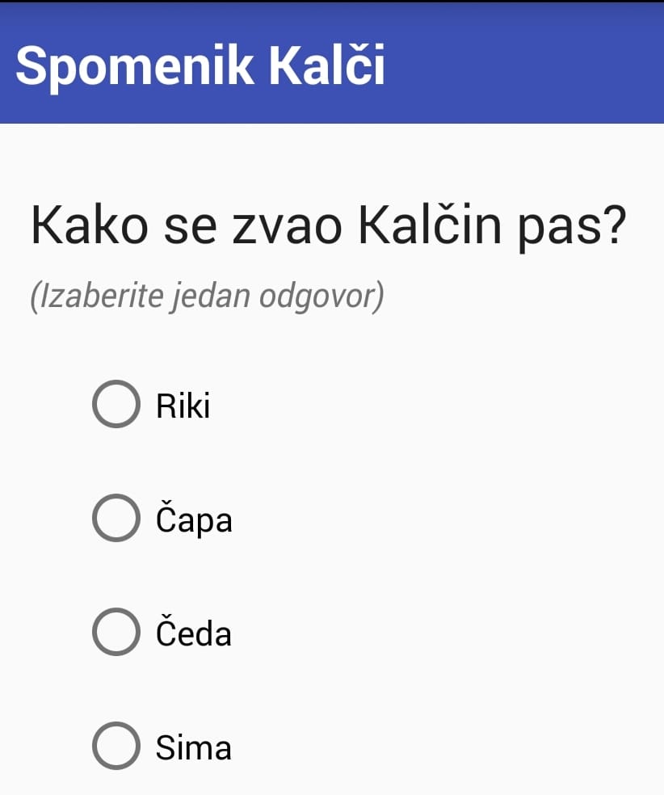This screenshot has width=664, height=795.
Task: Select the radio button for Čeda
Action: point(116,633)
